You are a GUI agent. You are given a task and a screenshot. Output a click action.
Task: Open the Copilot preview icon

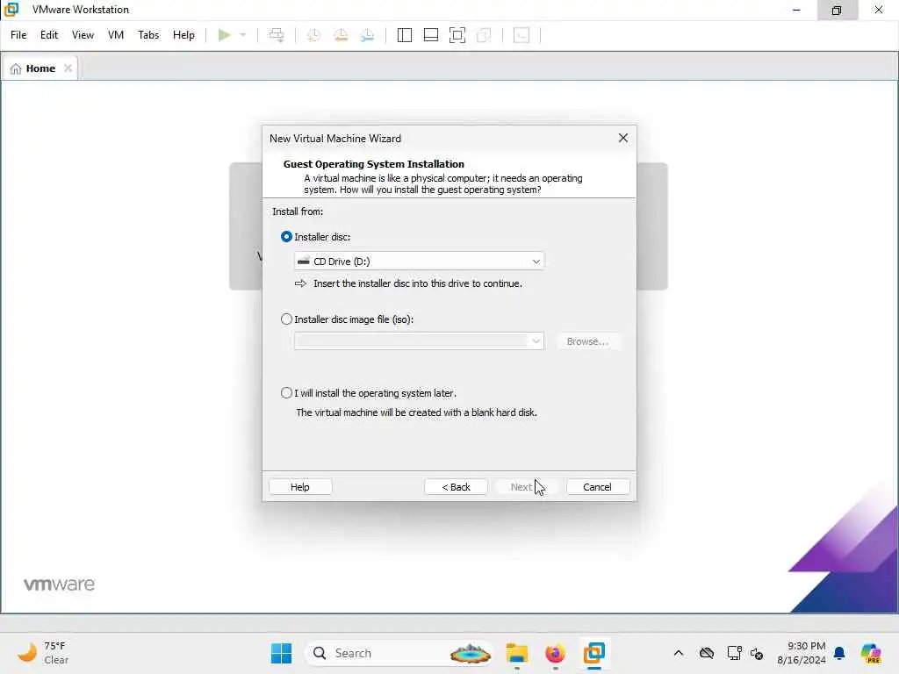870,653
